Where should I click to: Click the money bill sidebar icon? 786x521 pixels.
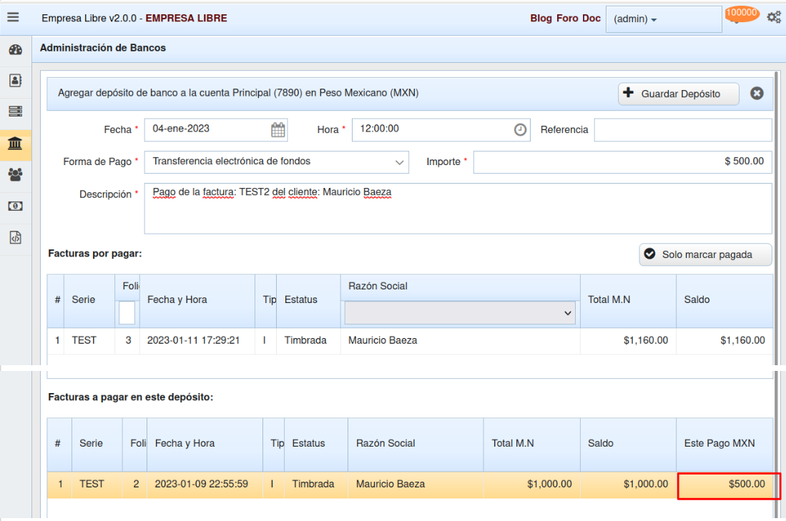point(15,206)
